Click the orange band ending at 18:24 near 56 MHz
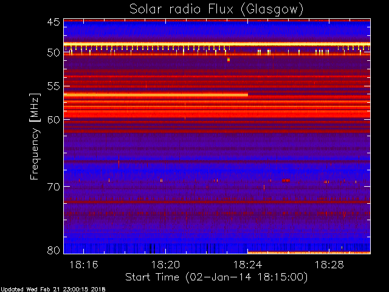Image resolution: width=389 pixels, height=292 pixels. (156, 95)
